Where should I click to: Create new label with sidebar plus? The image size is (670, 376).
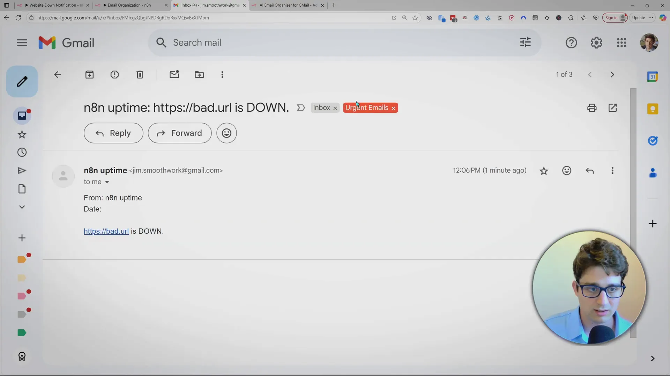(22, 238)
